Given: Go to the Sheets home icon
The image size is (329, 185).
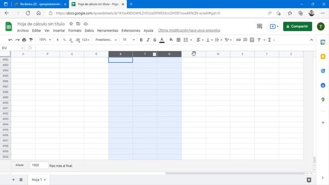Looking at the screenshot, I should click(x=9, y=26).
